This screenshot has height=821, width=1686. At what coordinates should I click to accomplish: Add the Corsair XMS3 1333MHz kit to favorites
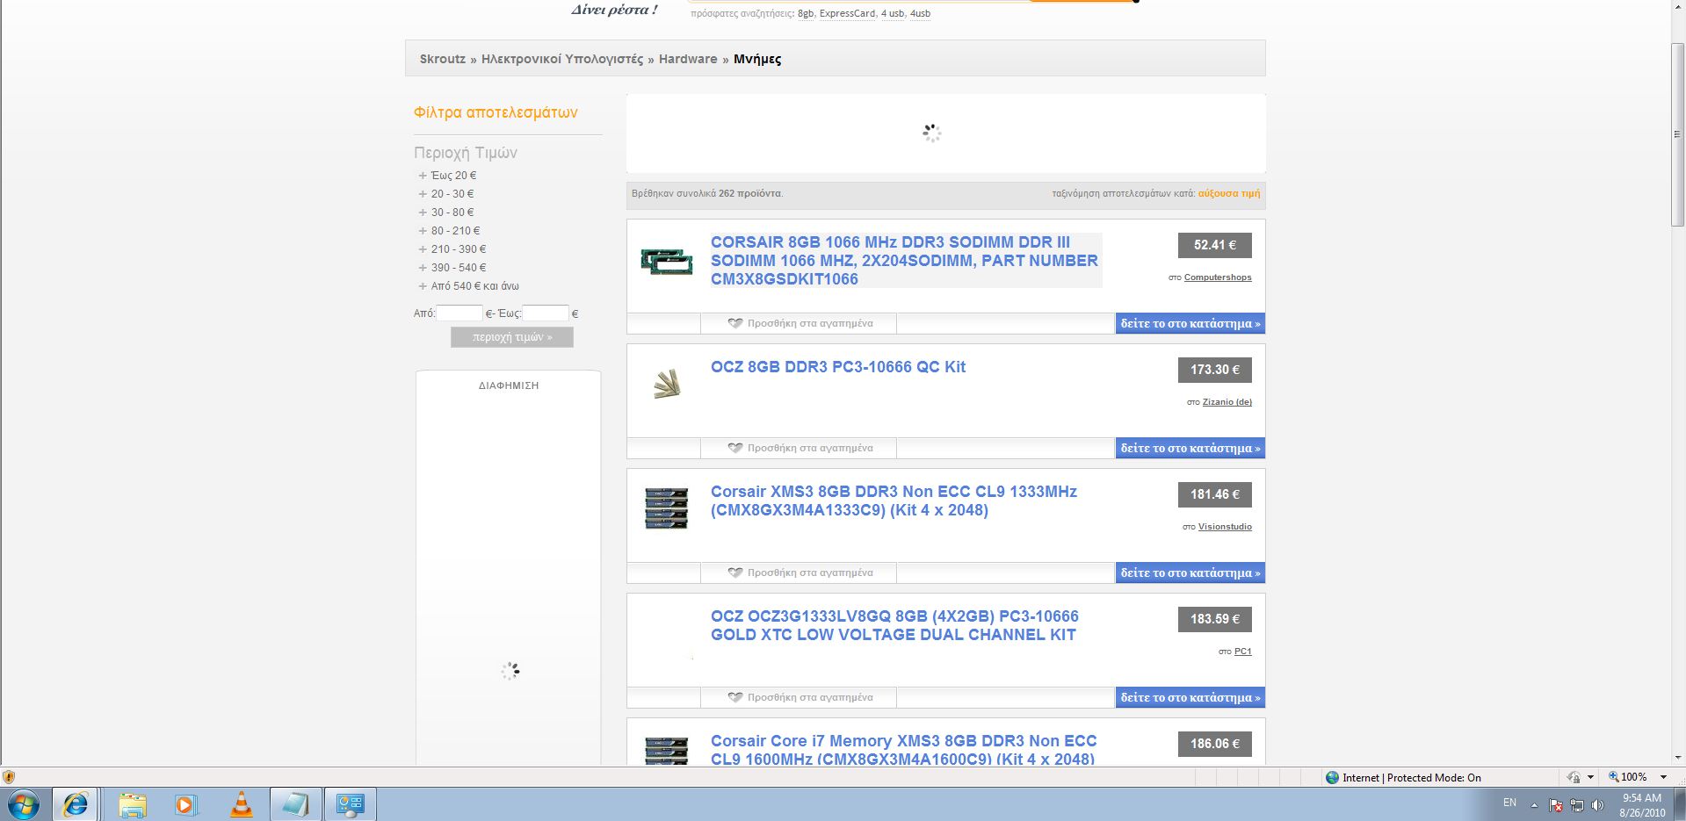click(800, 573)
